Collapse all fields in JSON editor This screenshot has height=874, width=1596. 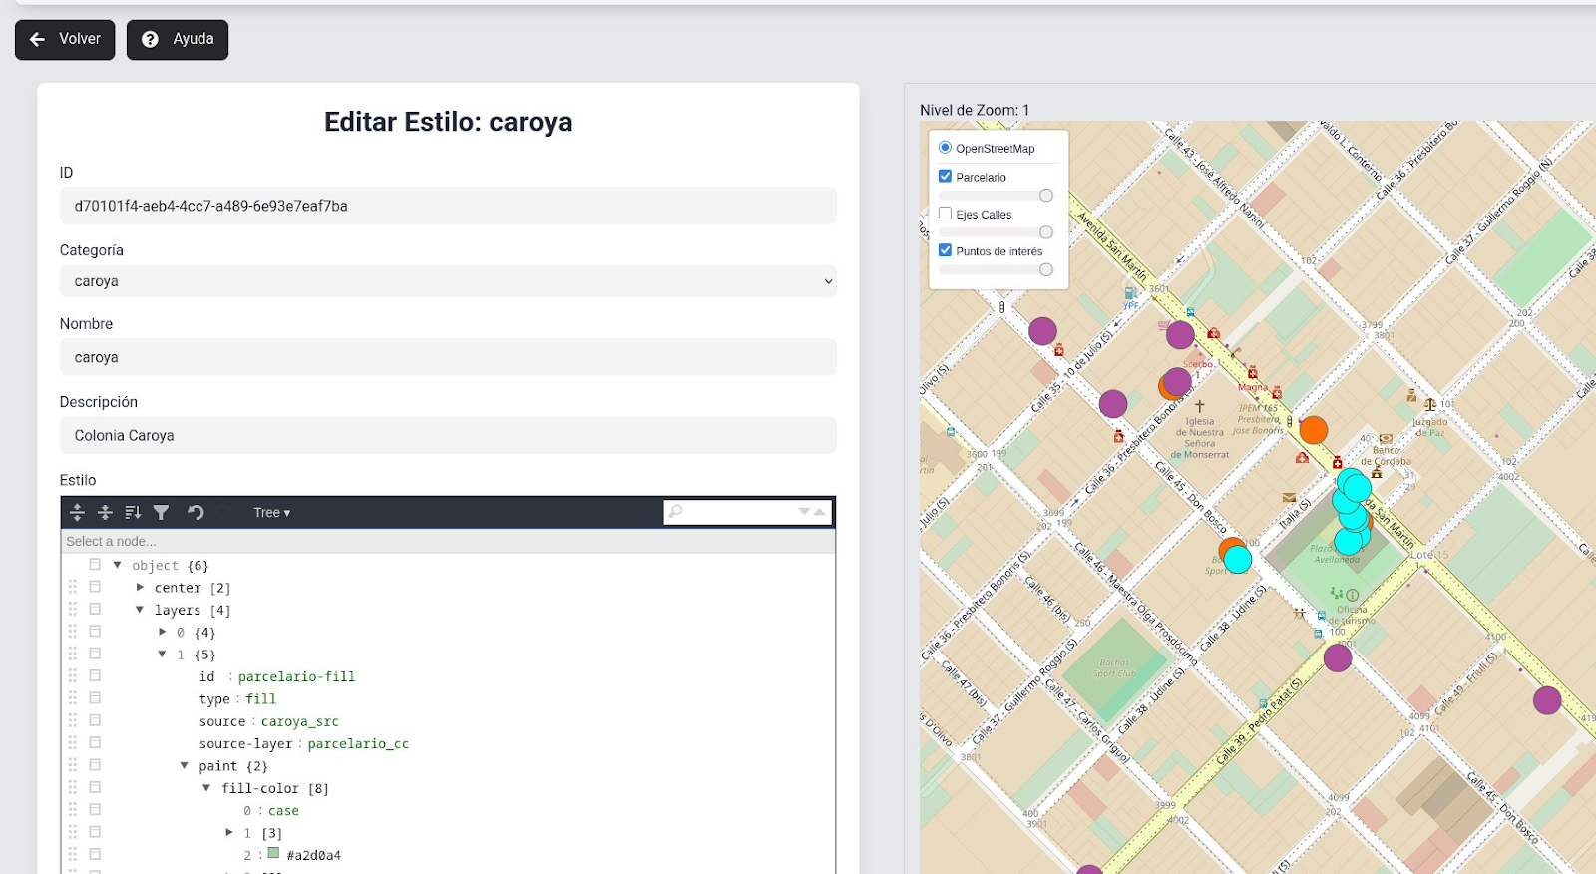(x=105, y=512)
